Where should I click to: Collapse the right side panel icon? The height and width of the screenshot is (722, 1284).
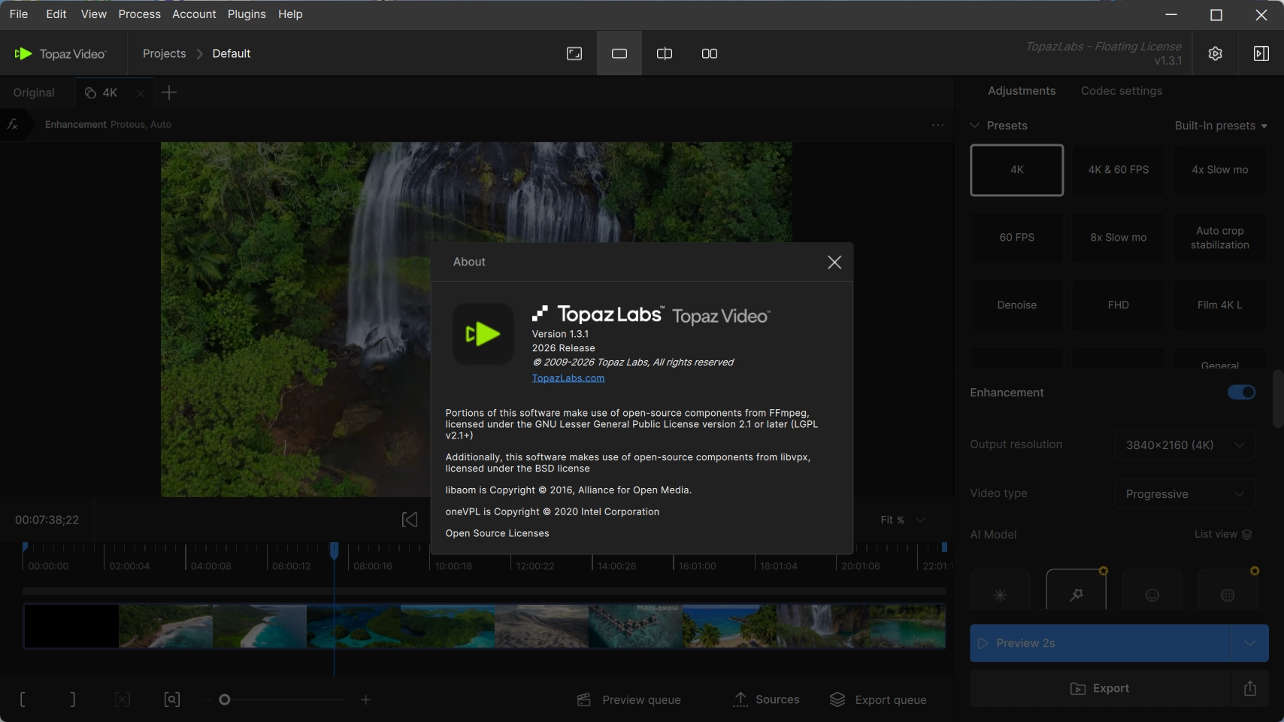(x=1261, y=53)
